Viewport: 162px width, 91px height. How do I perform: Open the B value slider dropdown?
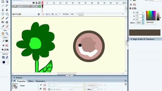pos(143,19)
